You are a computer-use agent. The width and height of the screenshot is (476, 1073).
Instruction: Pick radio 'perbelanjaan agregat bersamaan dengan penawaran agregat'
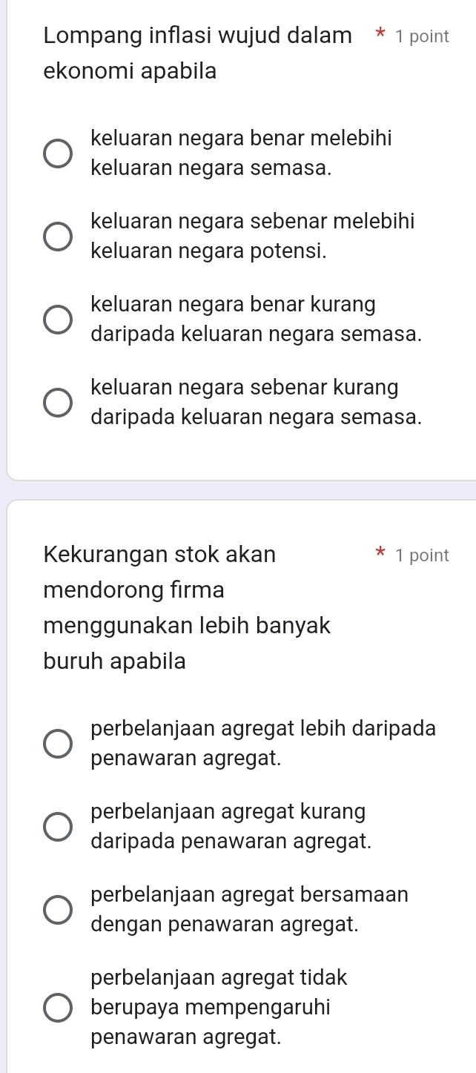[x=58, y=910]
